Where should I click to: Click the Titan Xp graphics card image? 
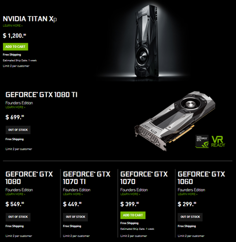[147, 41]
